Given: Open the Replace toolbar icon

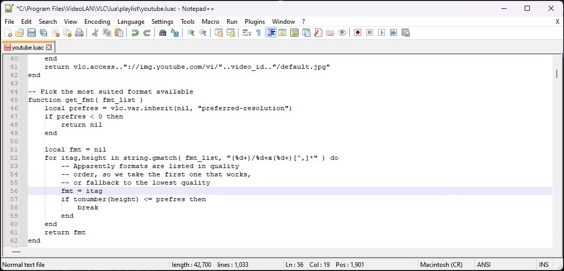Looking at the screenshot, I should point(175,33).
